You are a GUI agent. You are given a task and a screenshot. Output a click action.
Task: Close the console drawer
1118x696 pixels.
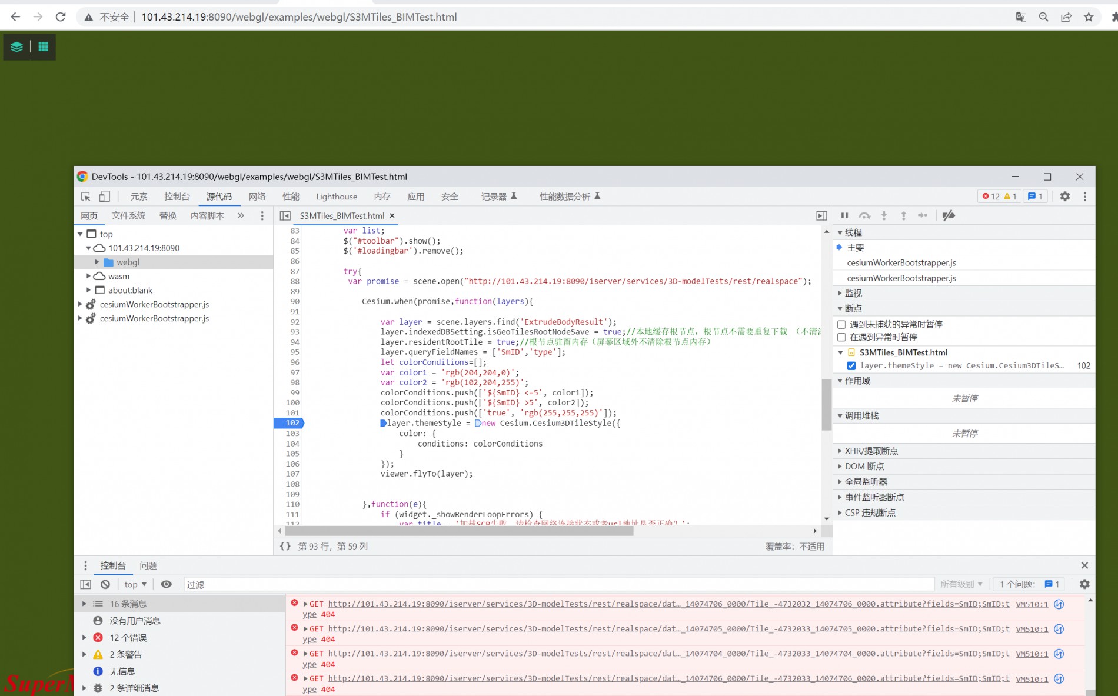pos(1084,565)
